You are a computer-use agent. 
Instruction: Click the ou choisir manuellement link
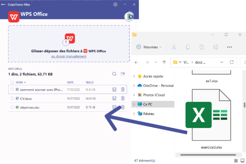(69, 56)
